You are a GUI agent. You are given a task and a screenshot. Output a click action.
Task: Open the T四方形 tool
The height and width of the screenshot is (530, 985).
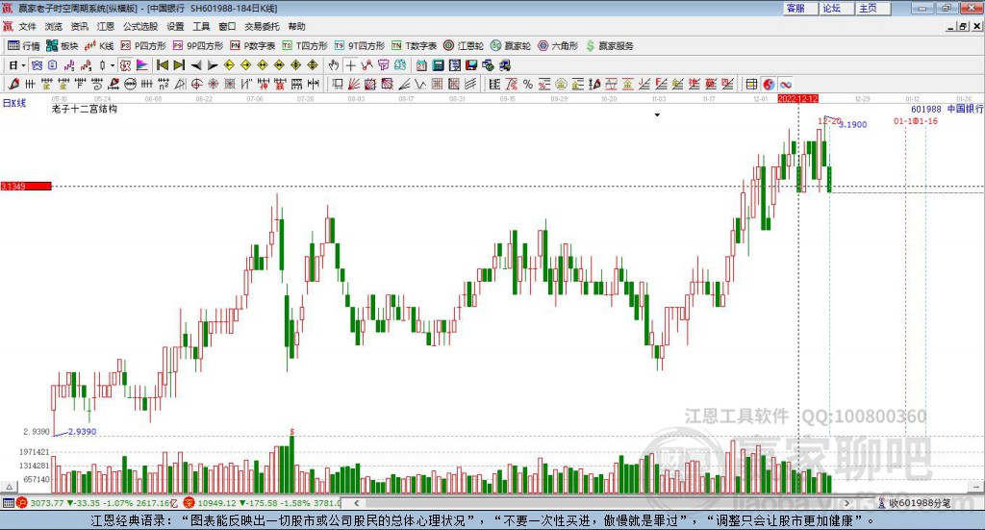pos(305,46)
